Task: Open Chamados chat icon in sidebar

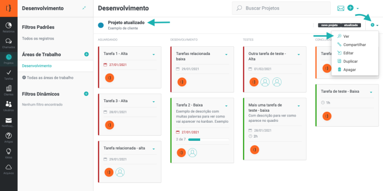Action: [9, 43]
